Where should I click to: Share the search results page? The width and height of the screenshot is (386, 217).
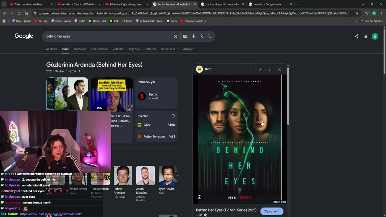356,36
